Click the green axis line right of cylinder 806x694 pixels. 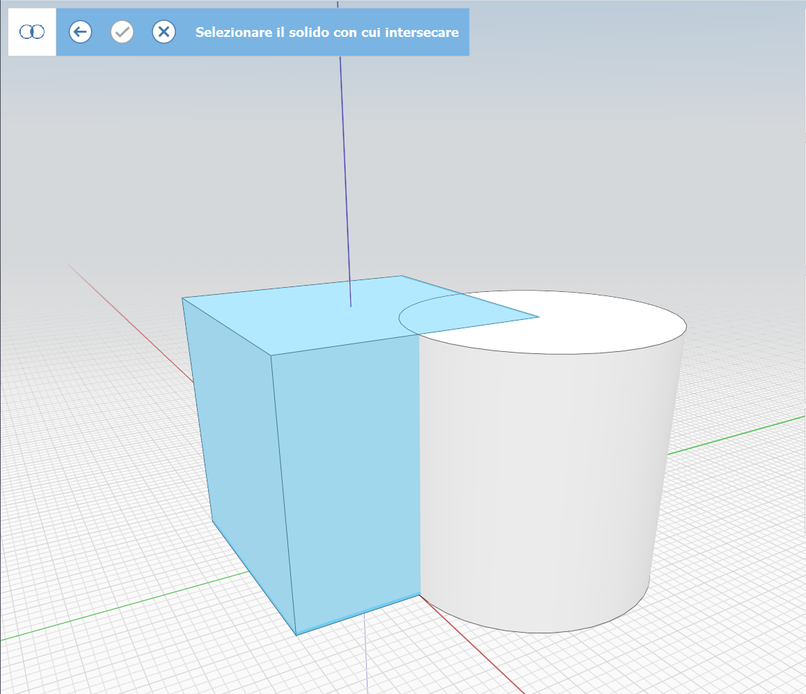pos(738,434)
